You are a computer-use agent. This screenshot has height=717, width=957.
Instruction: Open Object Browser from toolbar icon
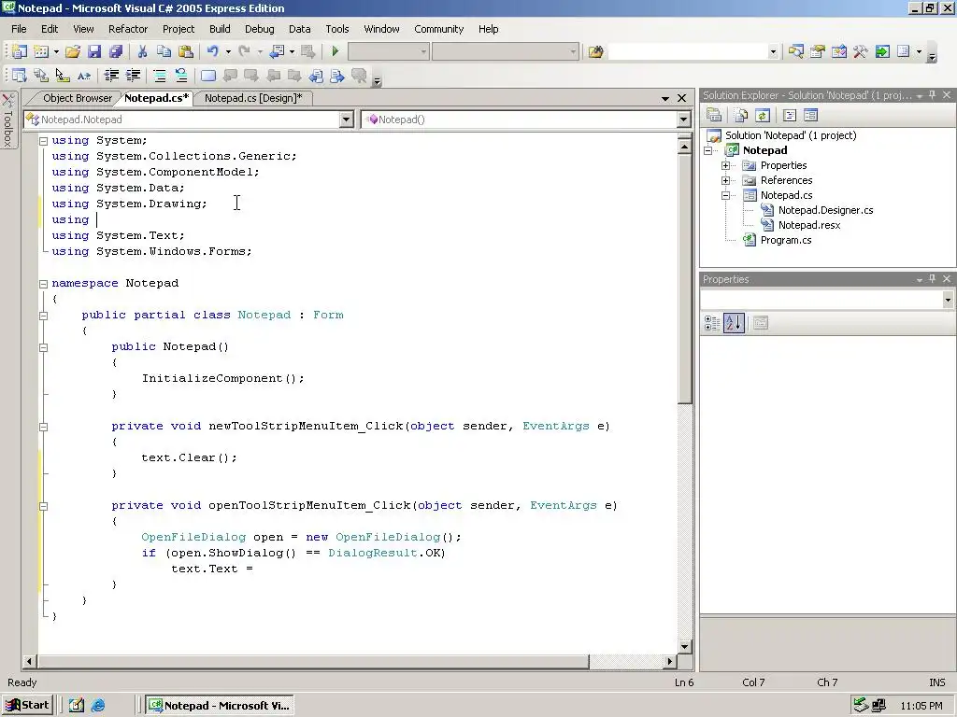pyautogui.click(x=839, y=52)
